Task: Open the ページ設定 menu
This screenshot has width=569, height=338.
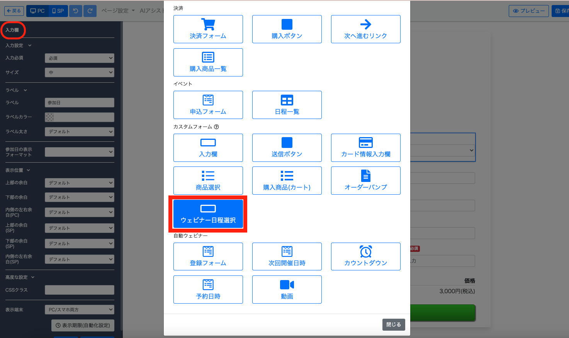Action: click(118, 11)
